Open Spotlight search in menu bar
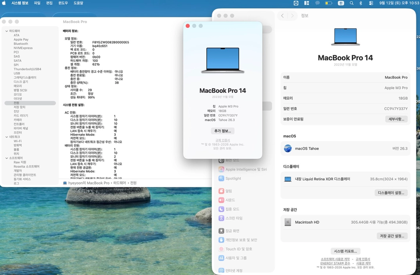This screenshot has height=275, width=420. [351, 3]
